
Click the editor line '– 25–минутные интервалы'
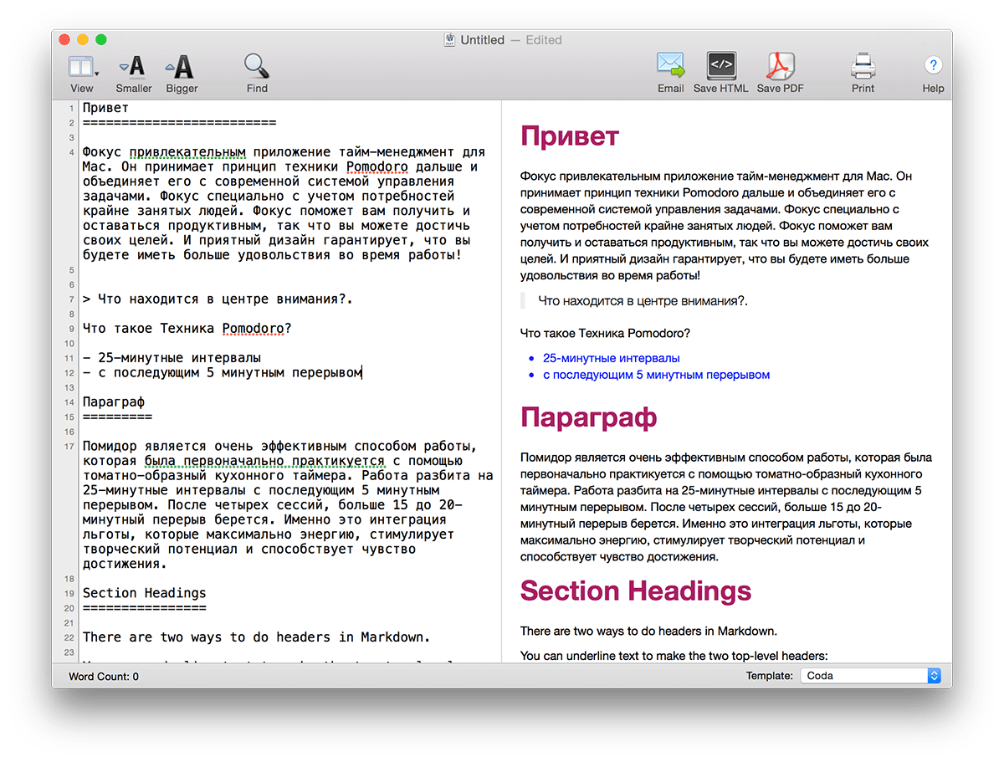pos(172,358)
